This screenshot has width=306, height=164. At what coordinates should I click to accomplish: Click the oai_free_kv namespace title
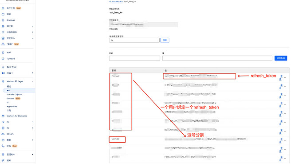(x=116, y=12)
